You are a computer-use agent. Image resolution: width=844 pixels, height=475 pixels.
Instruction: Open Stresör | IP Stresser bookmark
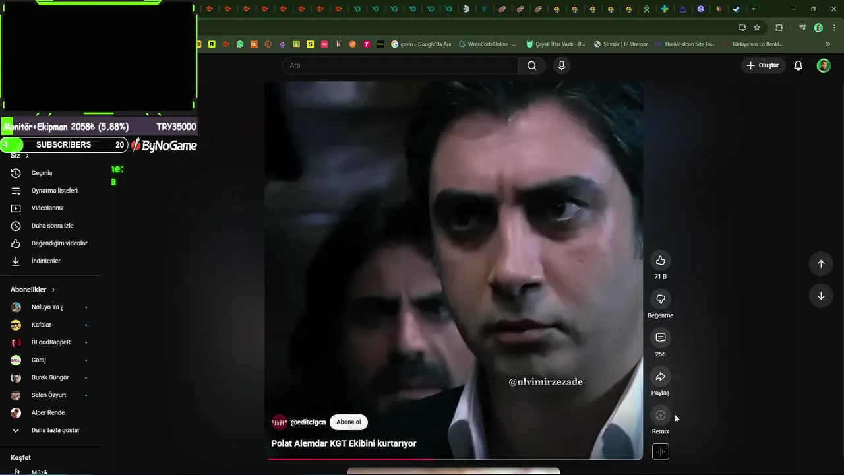(x=621, y=44)
